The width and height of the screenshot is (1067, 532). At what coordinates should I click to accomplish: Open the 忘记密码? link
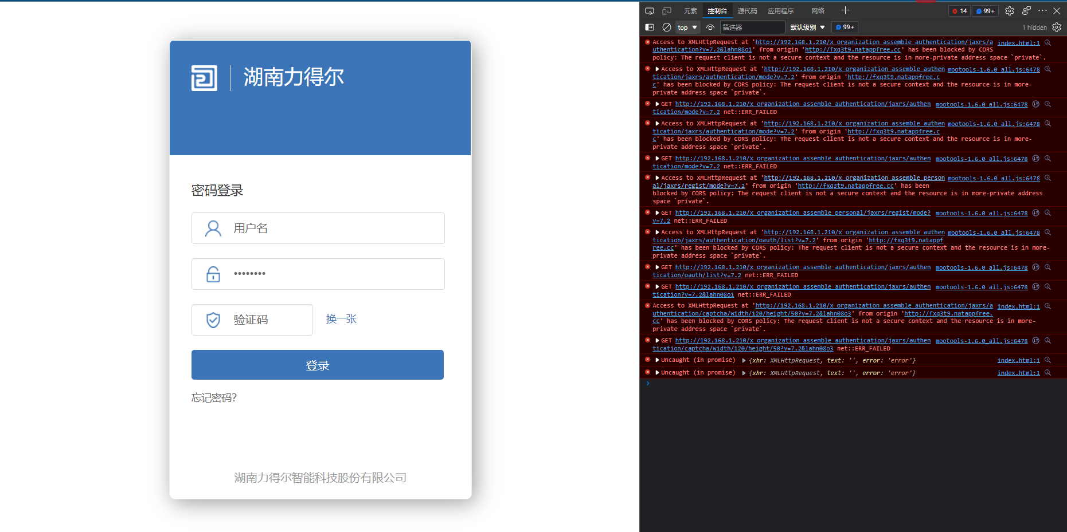click(x=214, y=398)
